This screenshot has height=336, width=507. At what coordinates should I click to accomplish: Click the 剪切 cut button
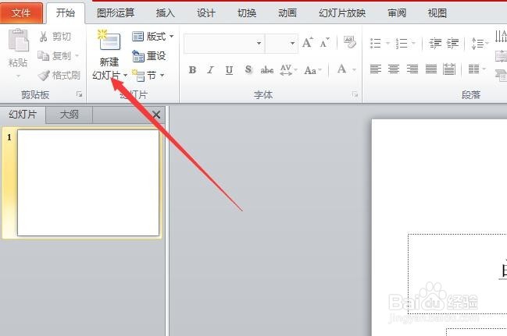click(55, 37)
